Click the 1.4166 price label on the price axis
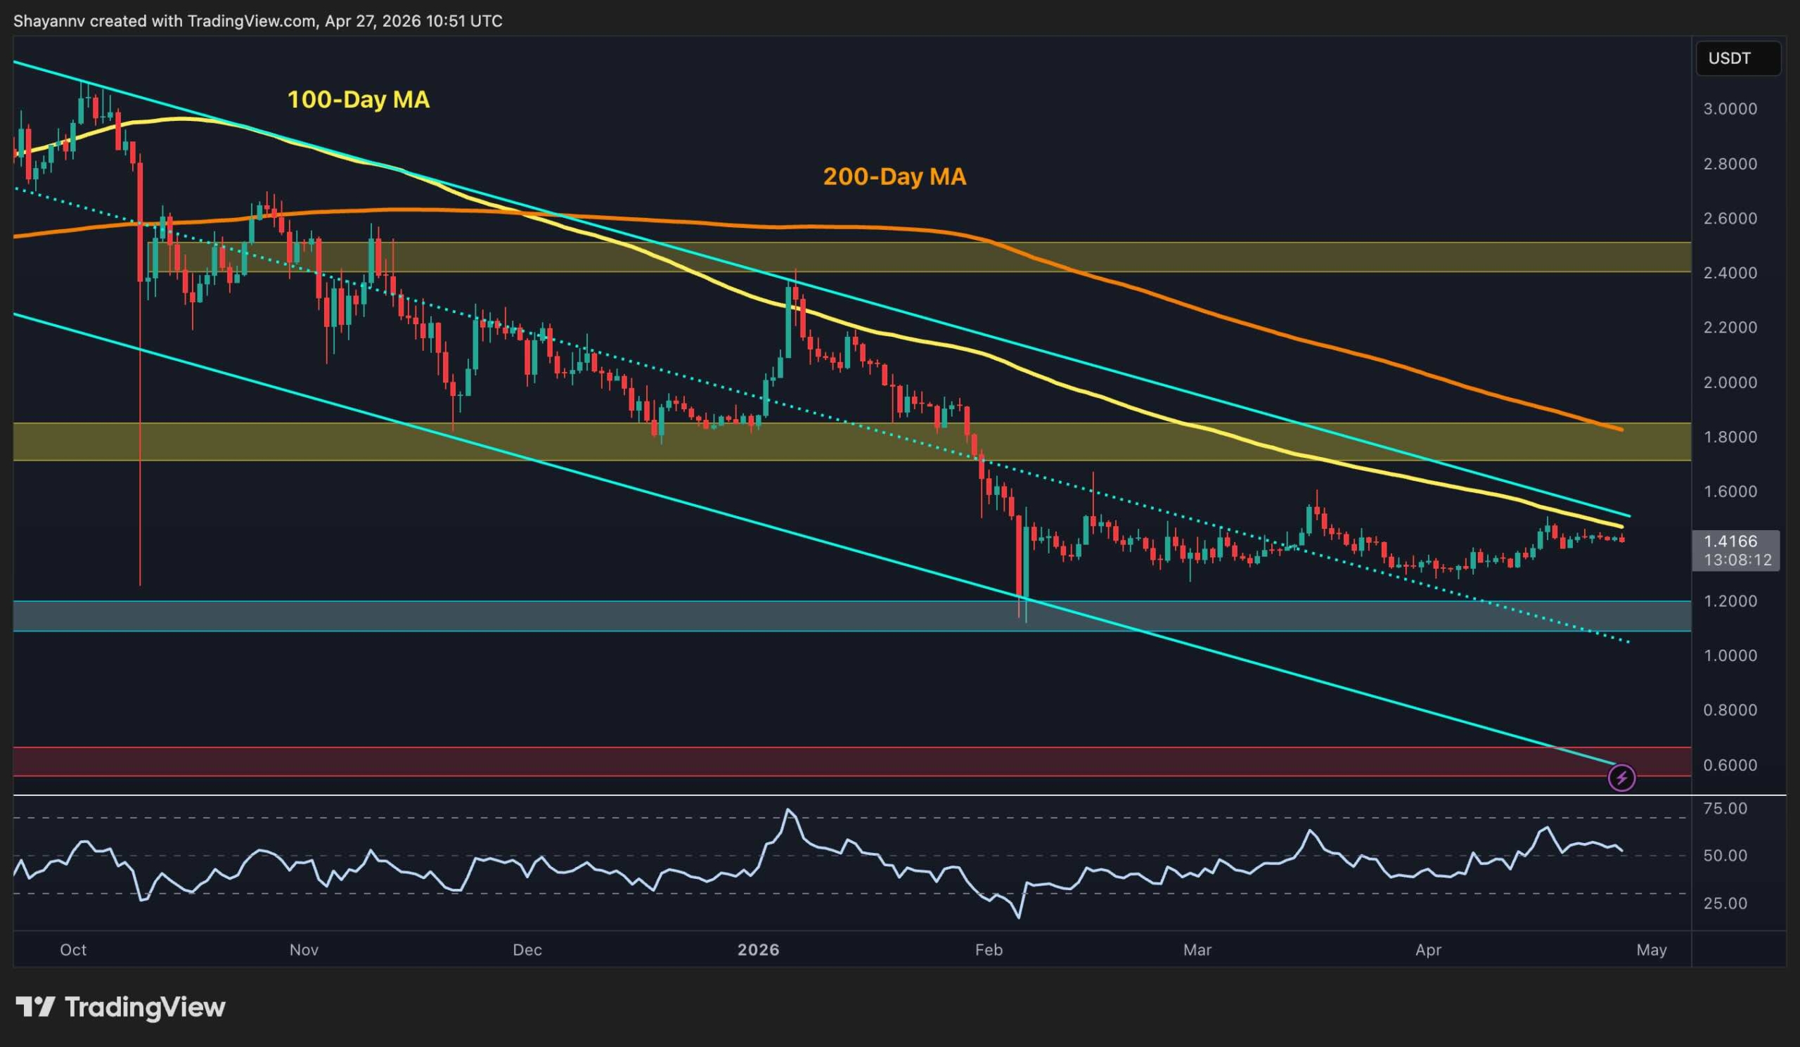Image resolution: width=1800 pixels, height=1047 pixels. (1736, 541)
